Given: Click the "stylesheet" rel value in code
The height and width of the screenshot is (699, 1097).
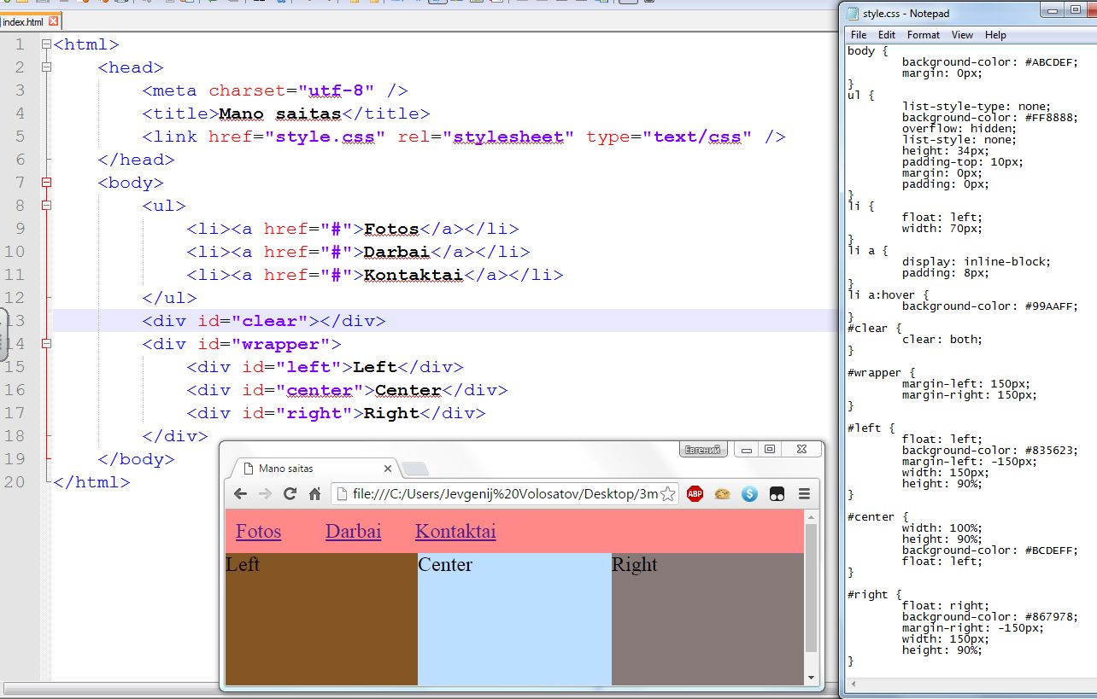Looking at the screenshot, I should click(508, 137).
